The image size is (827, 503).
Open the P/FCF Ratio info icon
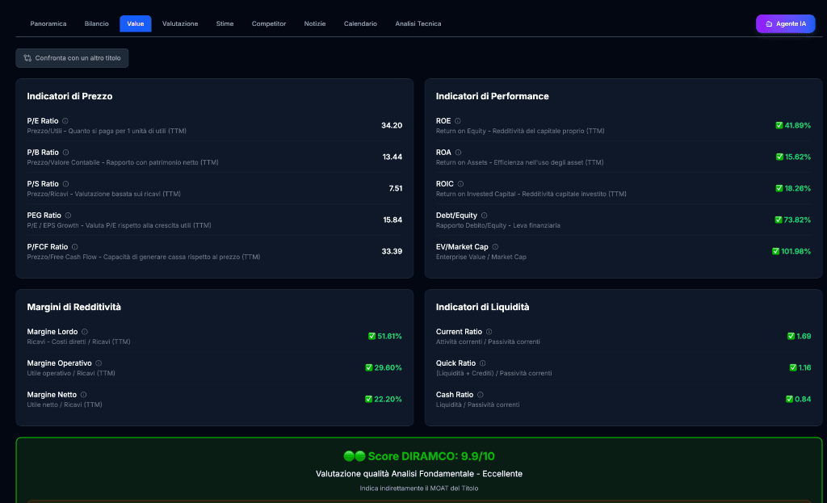pyautogui.click(x=75, y=247)
